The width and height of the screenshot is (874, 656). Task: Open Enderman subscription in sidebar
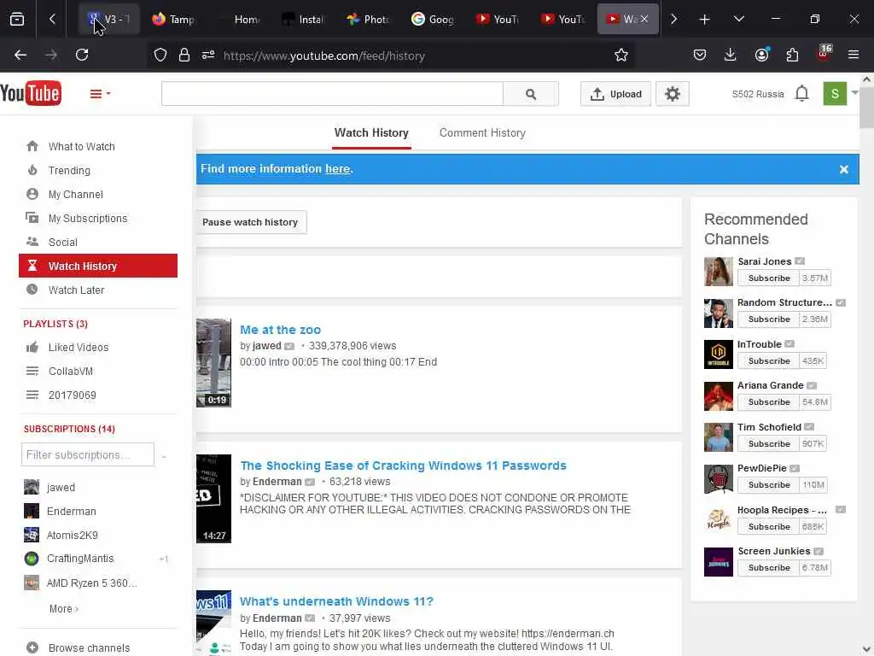[x=72, y=511]
